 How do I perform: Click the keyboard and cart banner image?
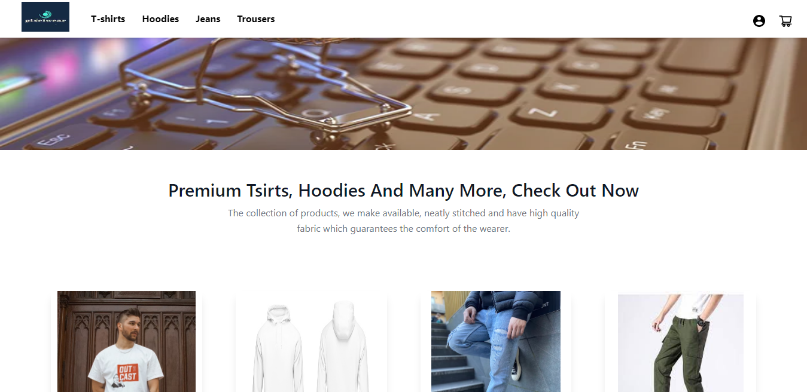403,94
